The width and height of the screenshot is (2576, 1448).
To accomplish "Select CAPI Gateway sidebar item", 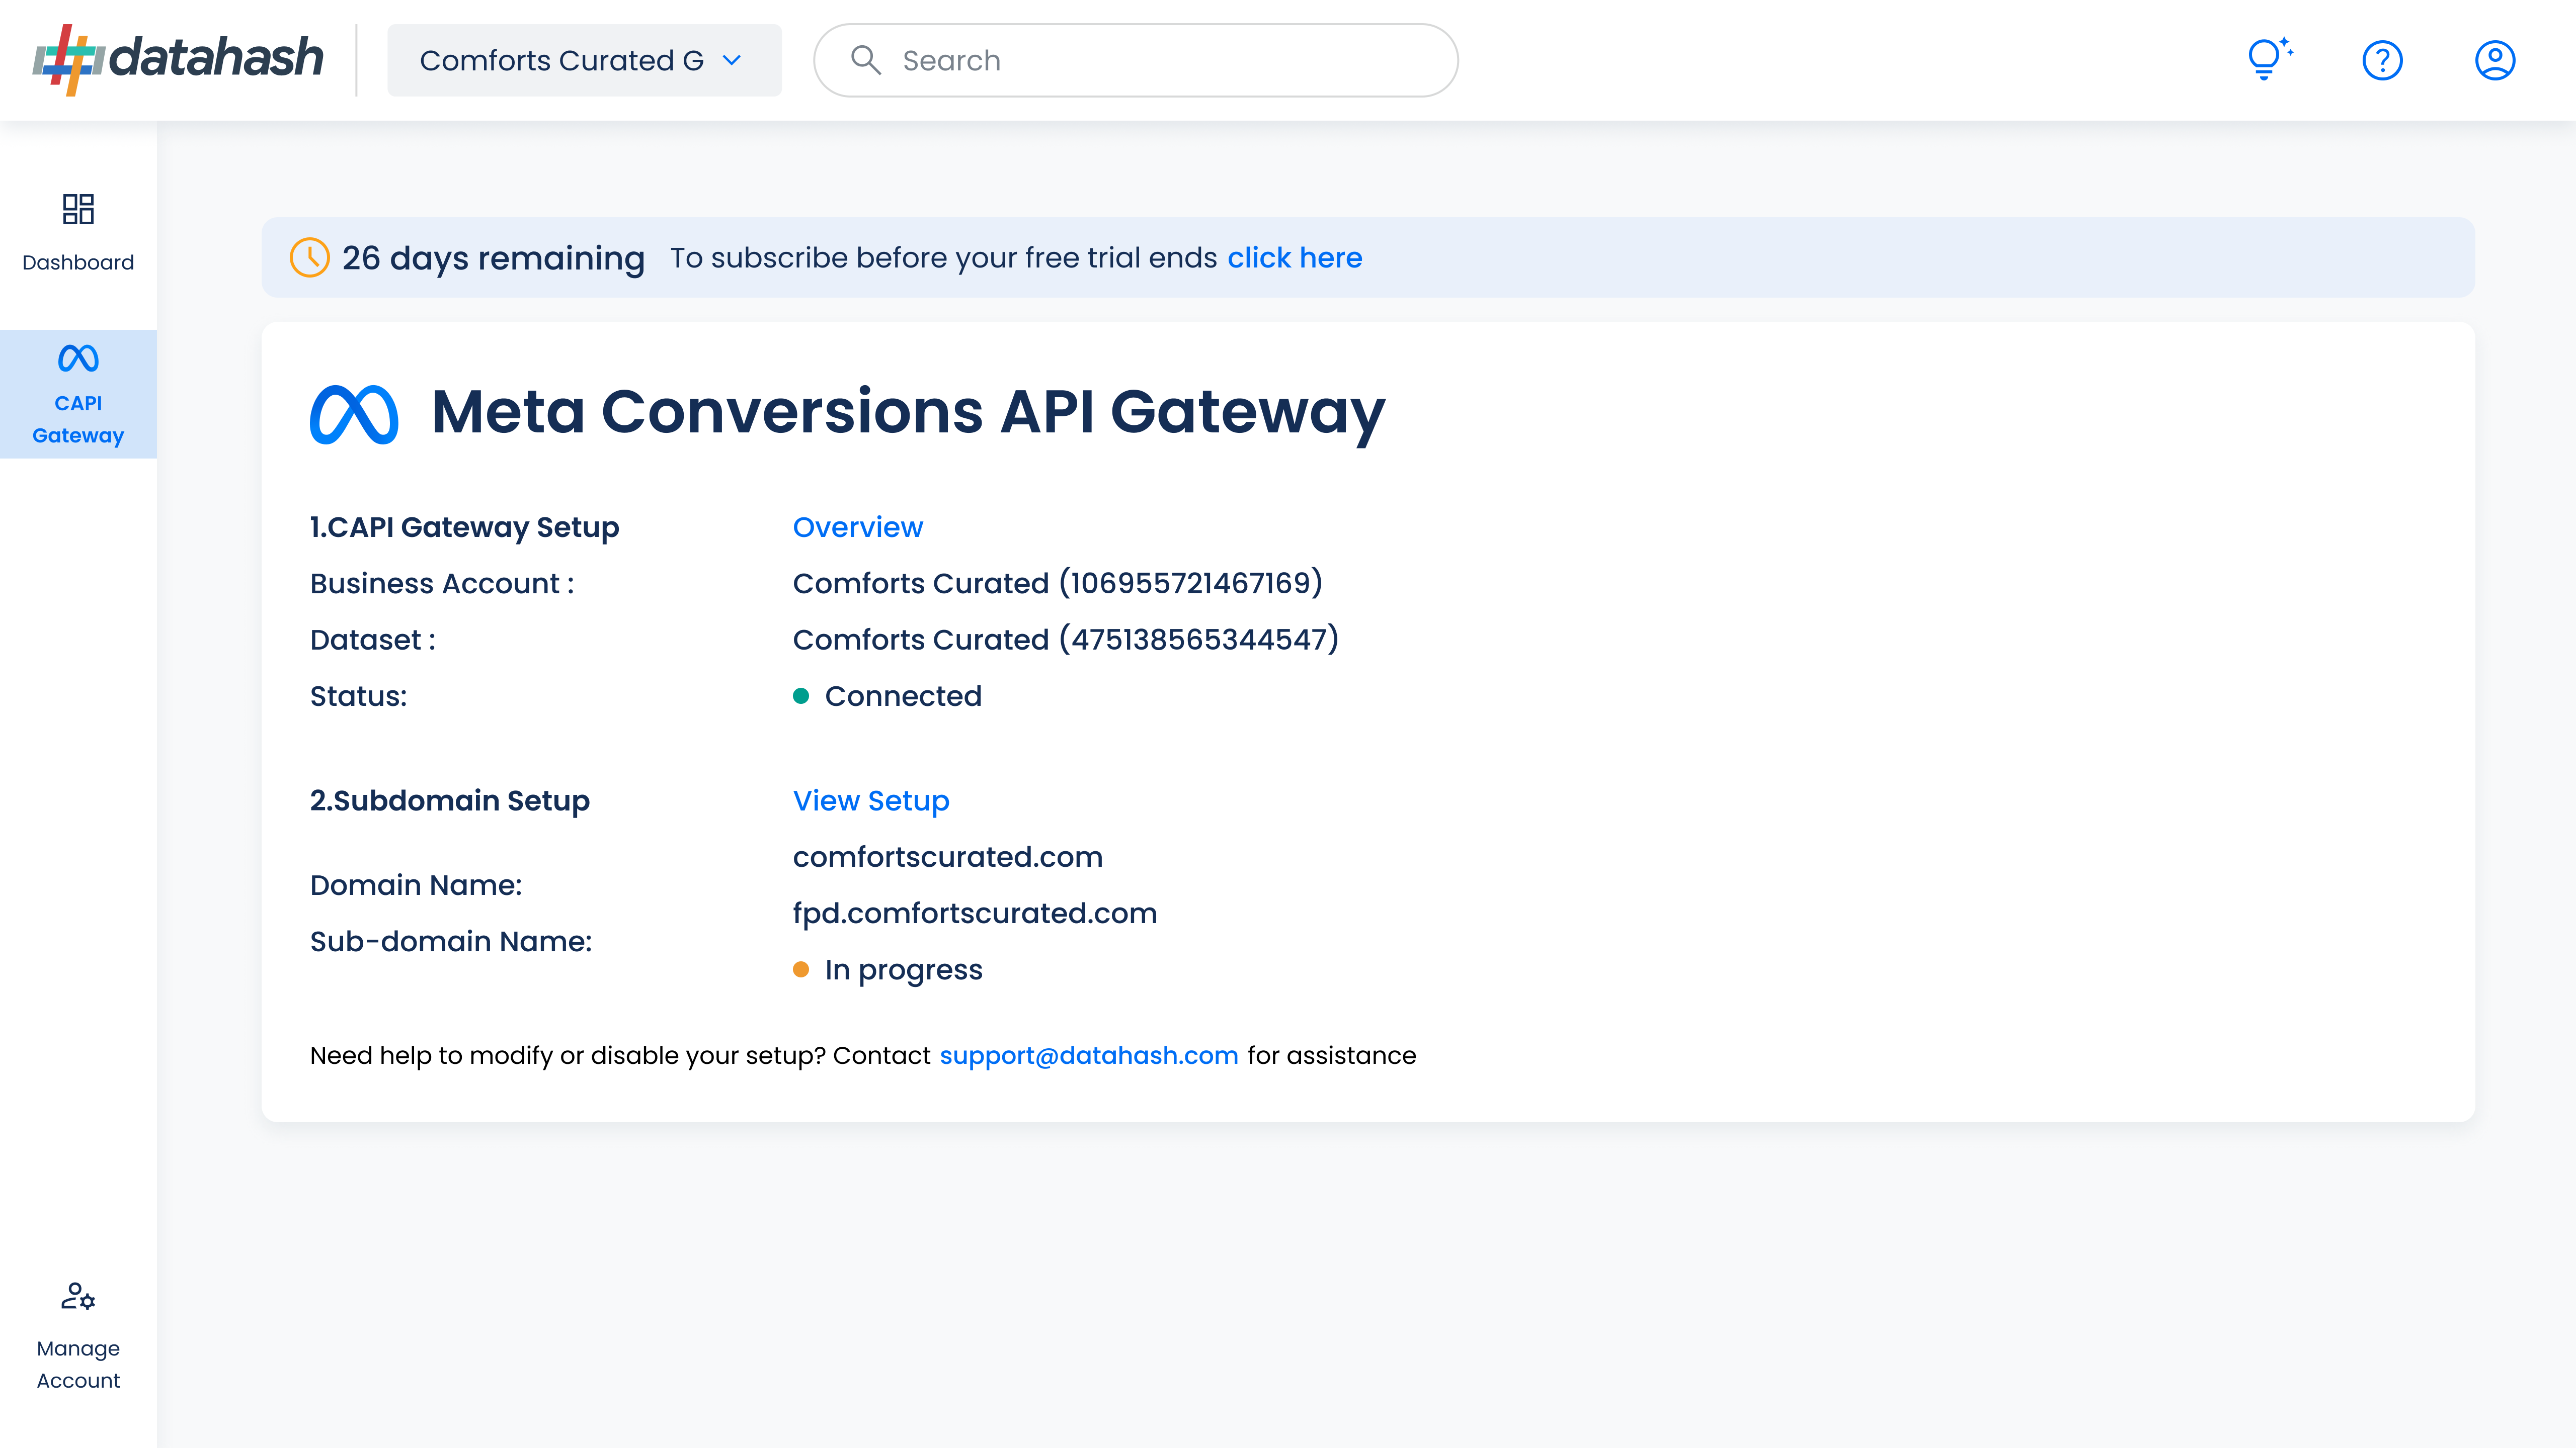I will coord(78,394).
